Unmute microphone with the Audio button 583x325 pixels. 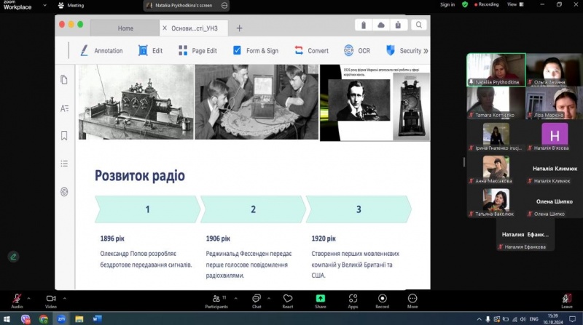[17, 300]
